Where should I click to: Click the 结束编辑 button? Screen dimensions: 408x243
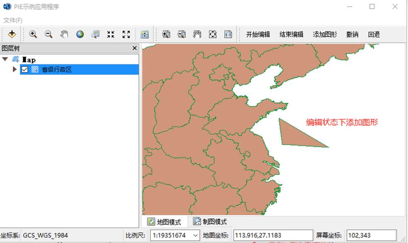click(x=292, y=34)
